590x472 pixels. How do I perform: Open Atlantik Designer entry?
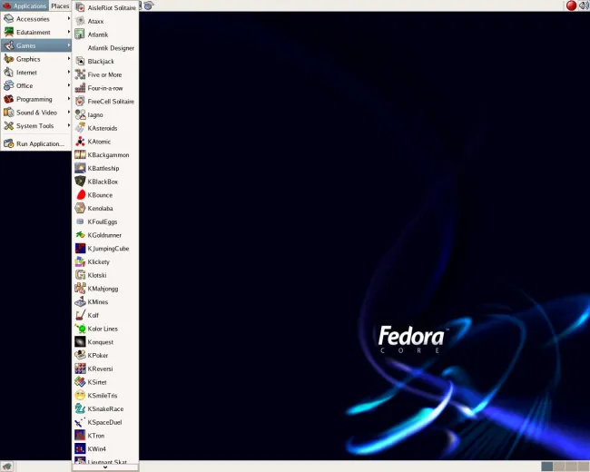pyautogui.click(x=105, y=48)
